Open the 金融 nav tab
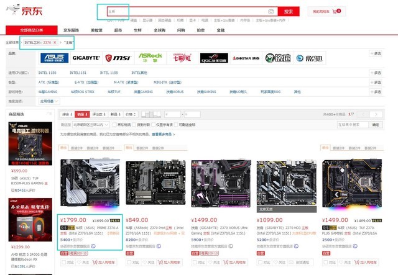This screenshot has width=398, height=275. pos(221,30)
